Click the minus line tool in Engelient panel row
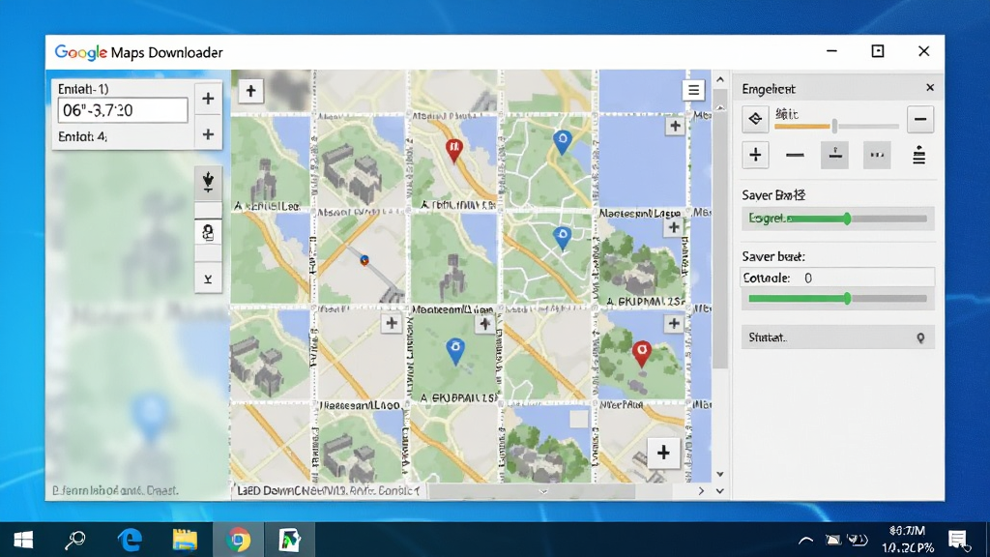990x557 pixels. 795,155
